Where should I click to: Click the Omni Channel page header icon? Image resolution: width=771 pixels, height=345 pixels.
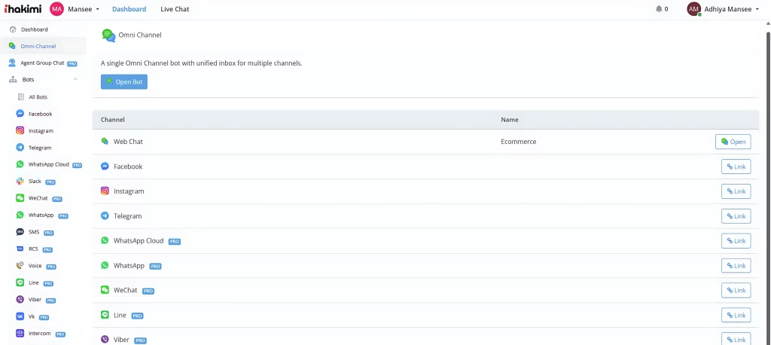[x=108, y=35]
